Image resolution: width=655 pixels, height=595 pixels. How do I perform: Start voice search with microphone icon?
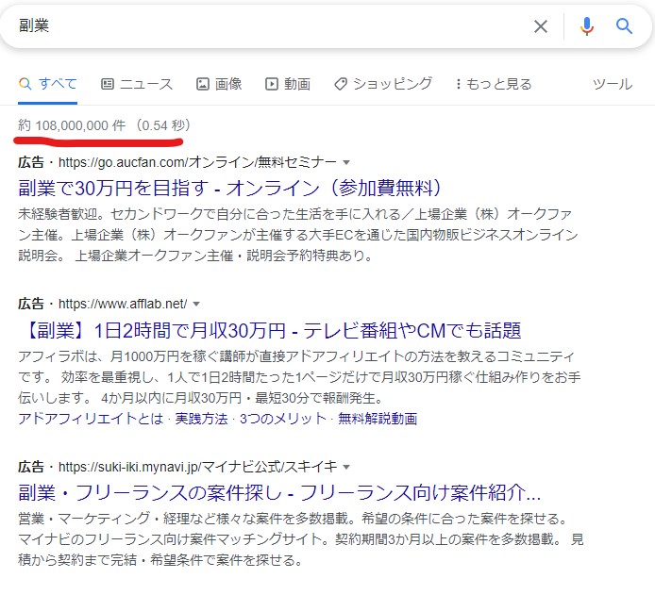[x=586, y=26]
